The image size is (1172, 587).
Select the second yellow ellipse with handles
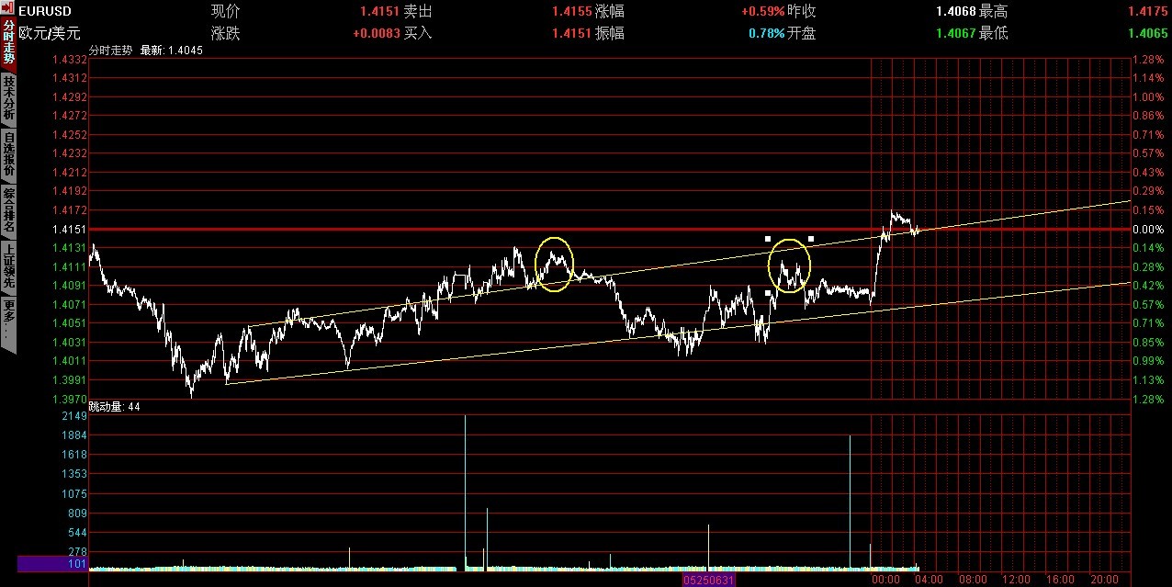pos(789,265)
